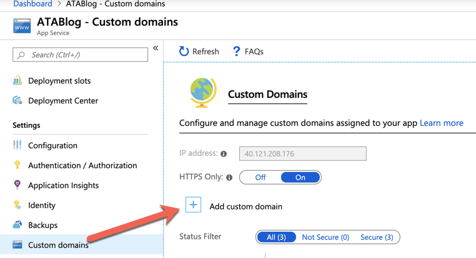Click the ATABlog - Custom domains page title
This screenshot has height=258, width=476.
click(107, 22)
